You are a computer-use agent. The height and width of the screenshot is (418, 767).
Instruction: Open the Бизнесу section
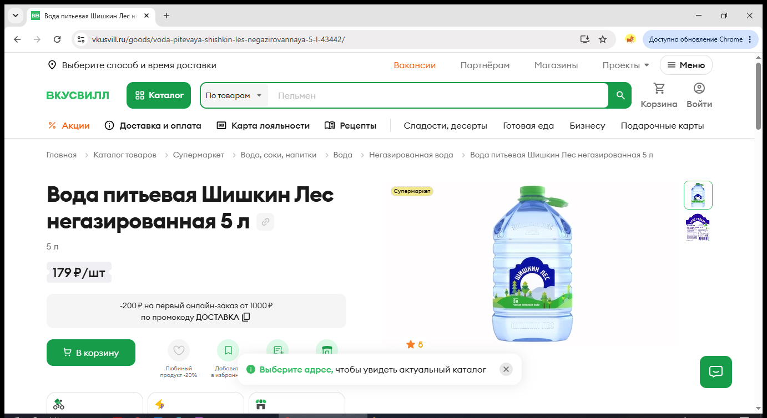(587, 125)
